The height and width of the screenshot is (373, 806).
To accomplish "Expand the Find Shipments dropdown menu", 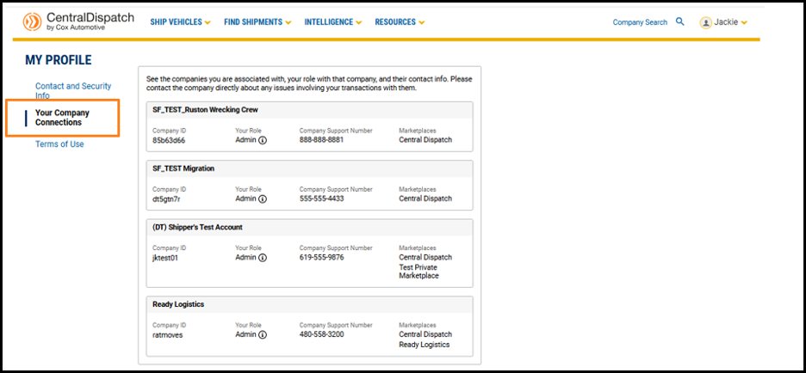I will click(257, 22).
